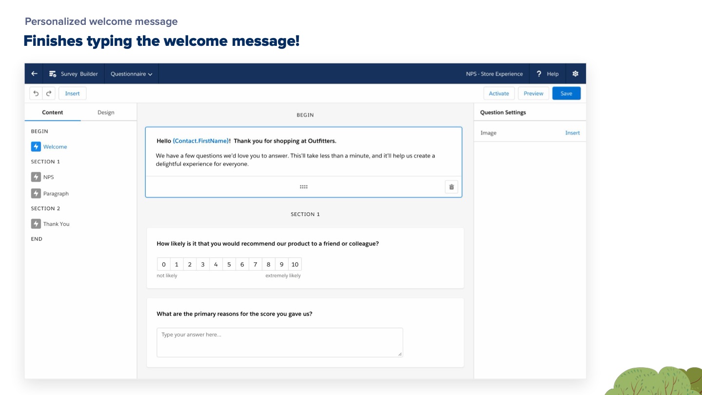Click the NPS - Store Experience survey name

(x=494, y=74)
